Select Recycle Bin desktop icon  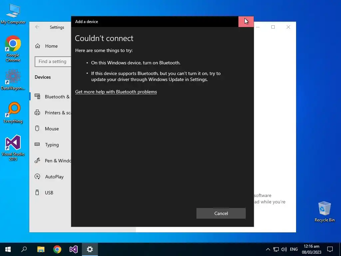324,212
